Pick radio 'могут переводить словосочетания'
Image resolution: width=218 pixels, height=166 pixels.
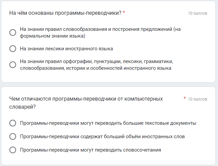(x=13, y=150)
